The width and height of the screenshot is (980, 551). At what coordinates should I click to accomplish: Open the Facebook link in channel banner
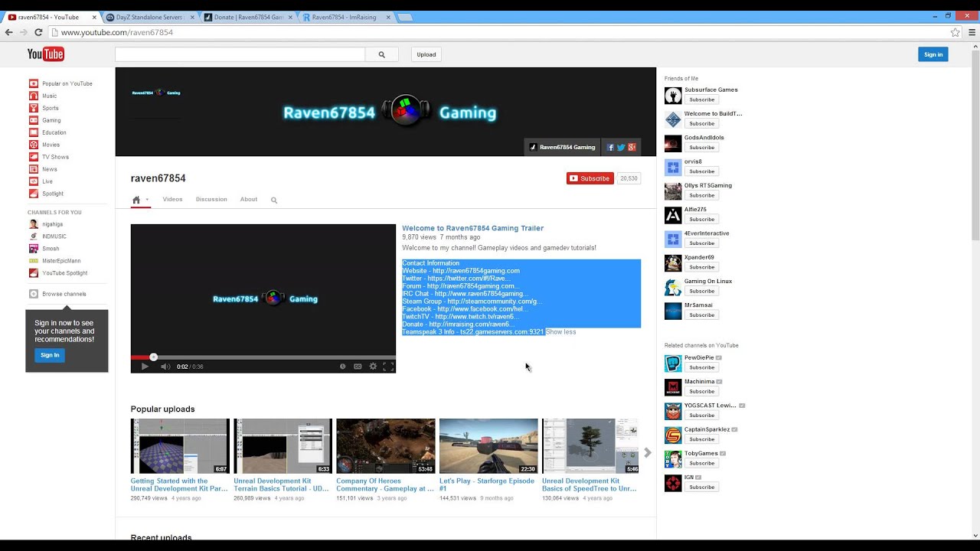pos(611,147)
